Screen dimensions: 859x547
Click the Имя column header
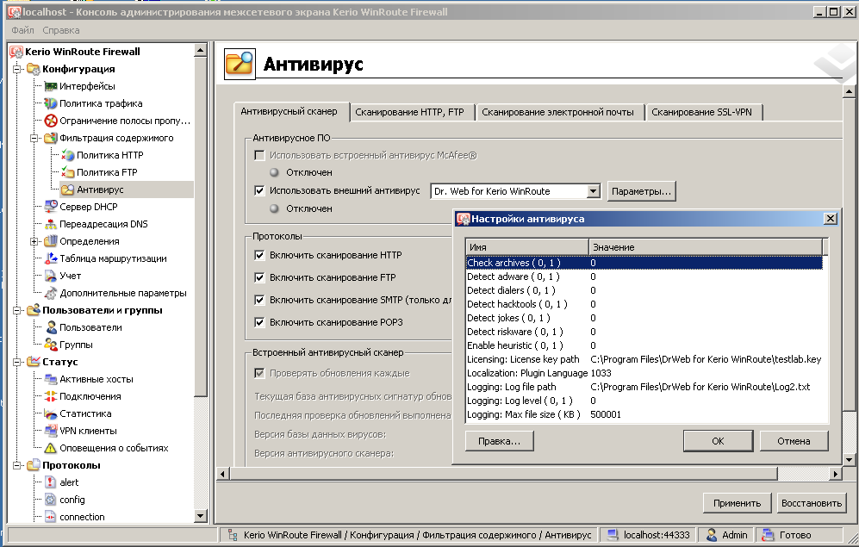527,247
